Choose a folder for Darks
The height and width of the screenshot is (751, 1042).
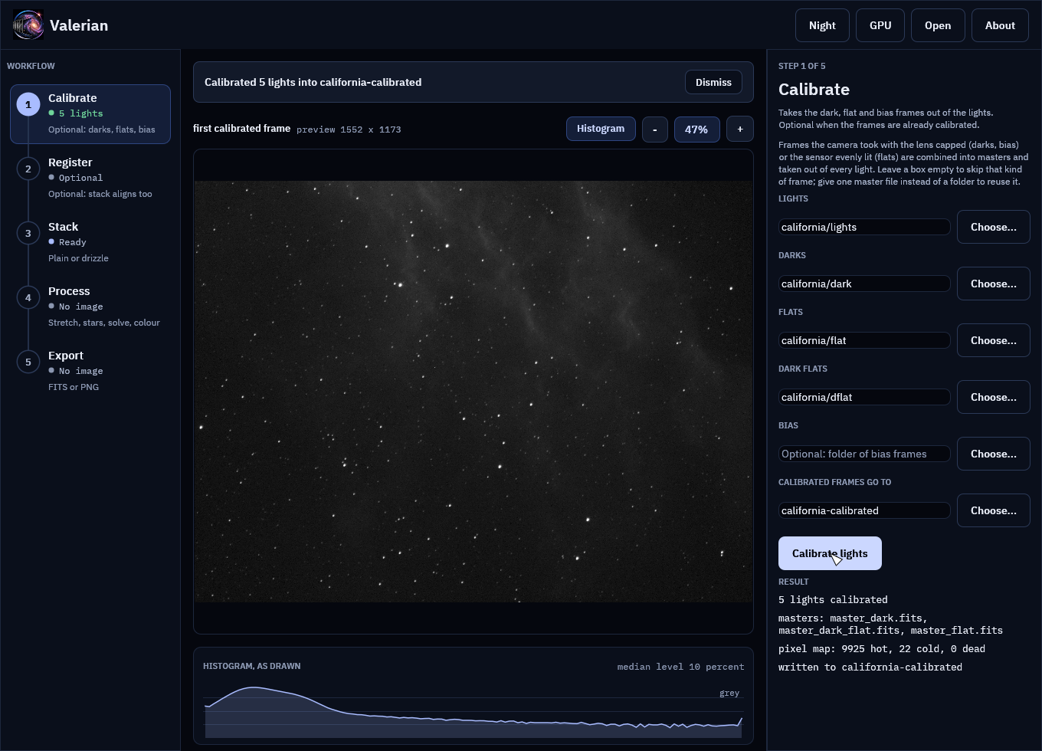[x=994, y=284]
